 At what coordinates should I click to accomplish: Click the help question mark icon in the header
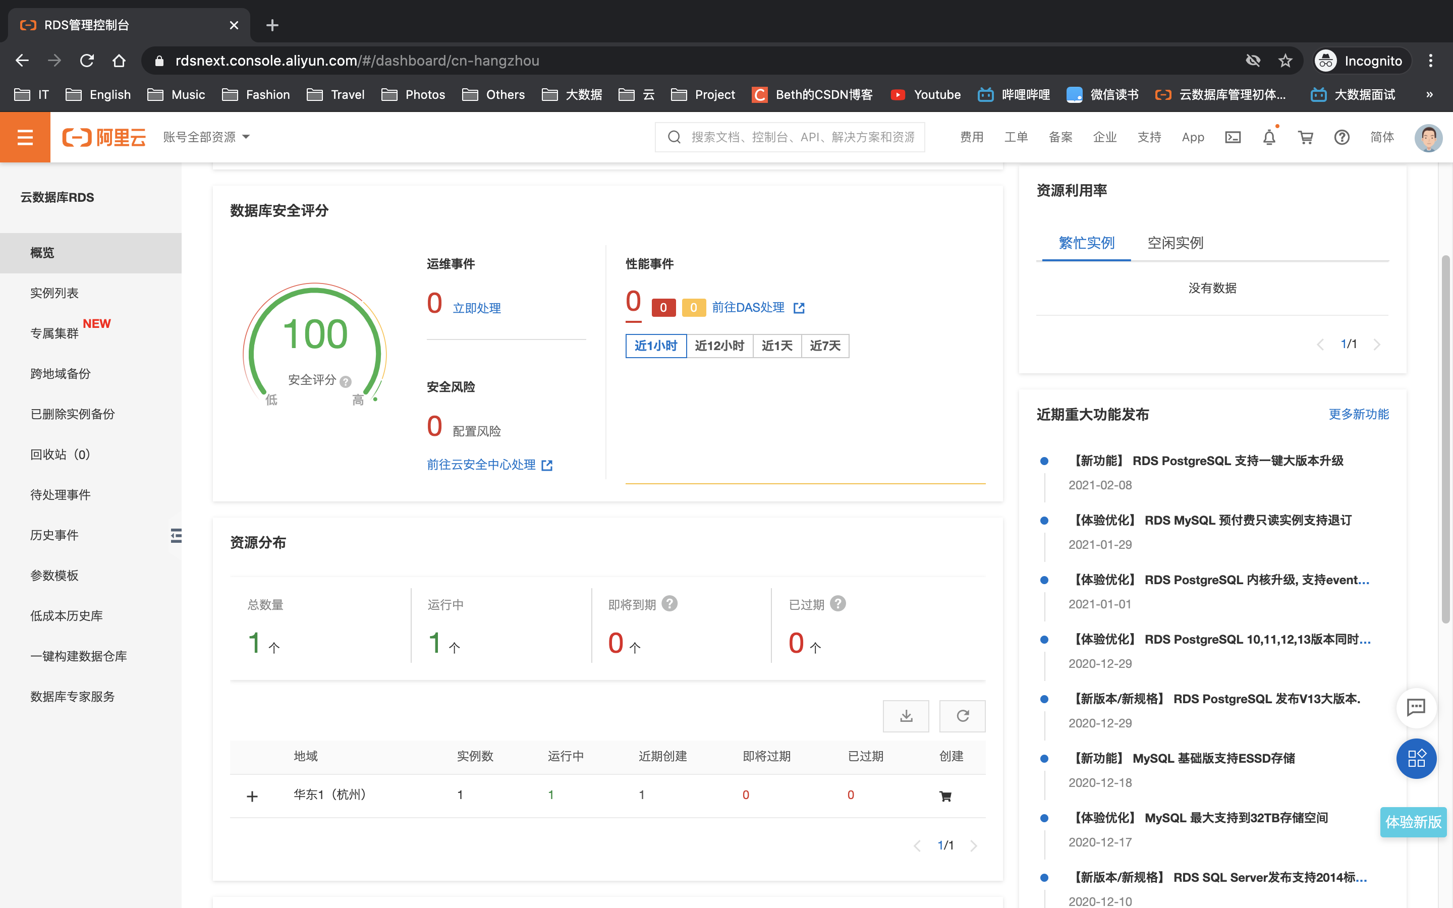pos(1342,138)
